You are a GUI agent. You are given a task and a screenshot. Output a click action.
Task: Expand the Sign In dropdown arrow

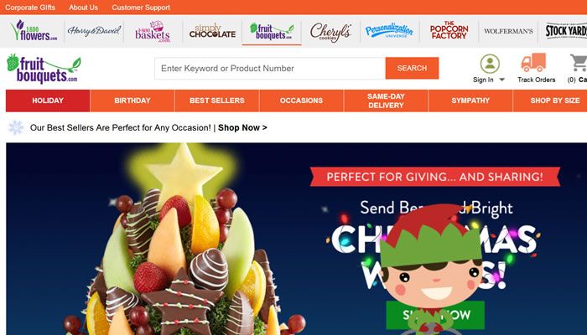tap(502, 80)
